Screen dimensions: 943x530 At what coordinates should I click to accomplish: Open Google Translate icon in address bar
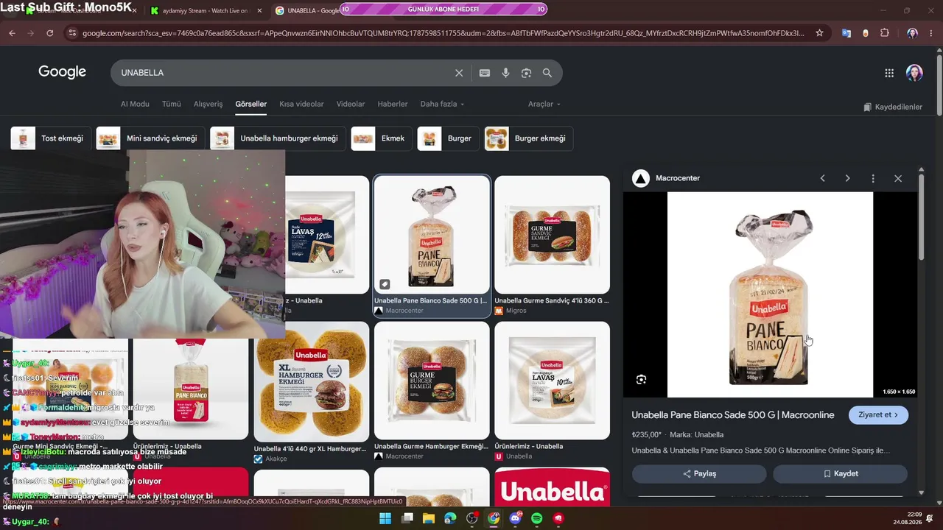tap(846, 33)
